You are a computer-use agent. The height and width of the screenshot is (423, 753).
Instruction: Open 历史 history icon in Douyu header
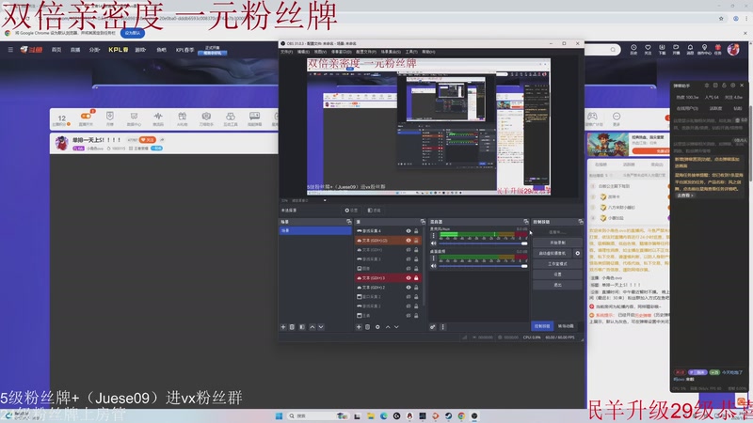click(633, 50)
